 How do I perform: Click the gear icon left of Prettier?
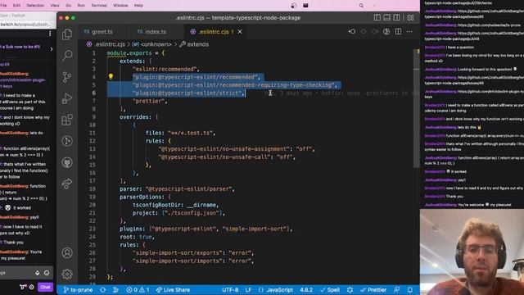[x=350, y=290]
